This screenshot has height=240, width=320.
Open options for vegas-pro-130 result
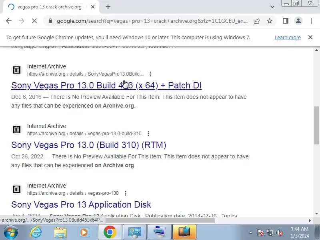tap(126, 193)
